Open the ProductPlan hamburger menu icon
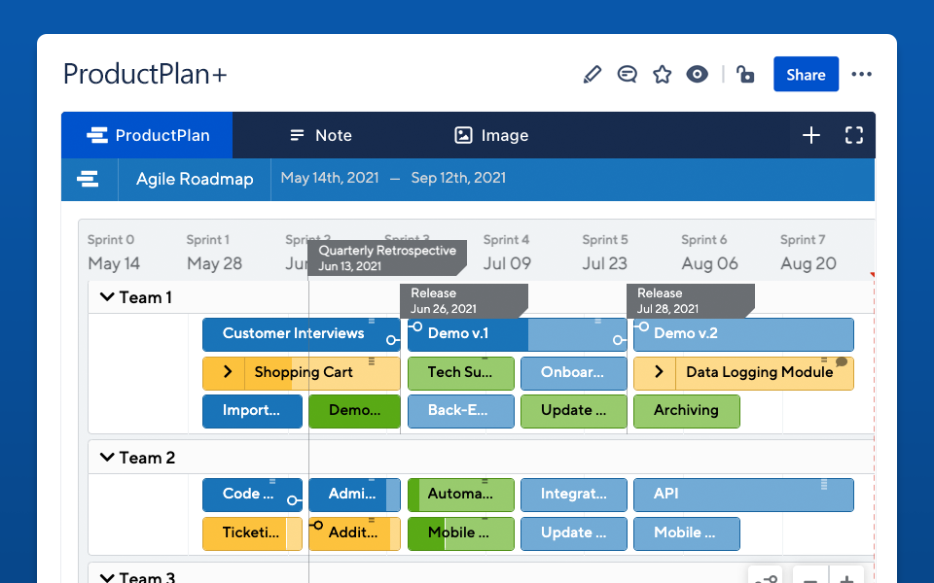The width and height of the screenshot is (934, 583). point(89,179)
